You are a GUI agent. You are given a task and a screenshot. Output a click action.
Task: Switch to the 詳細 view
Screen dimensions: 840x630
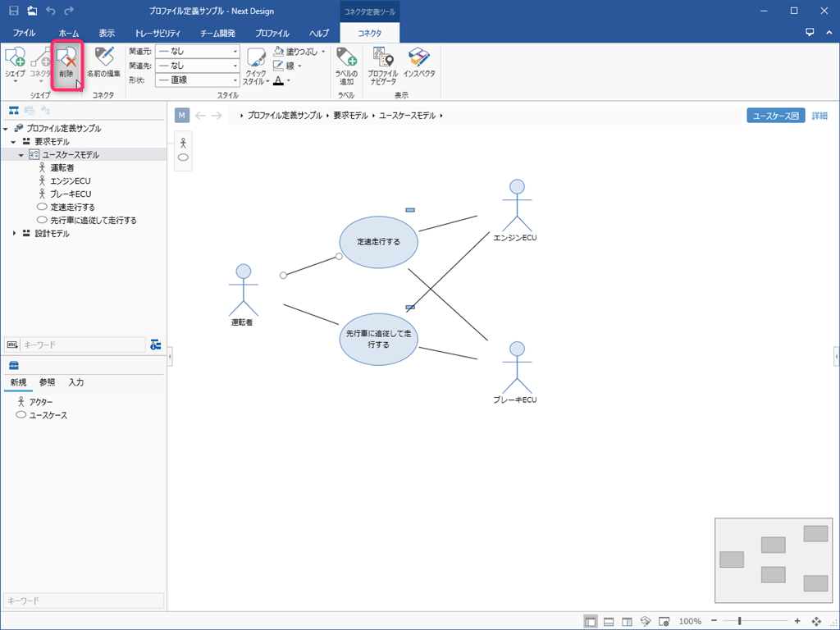(819, 116)
